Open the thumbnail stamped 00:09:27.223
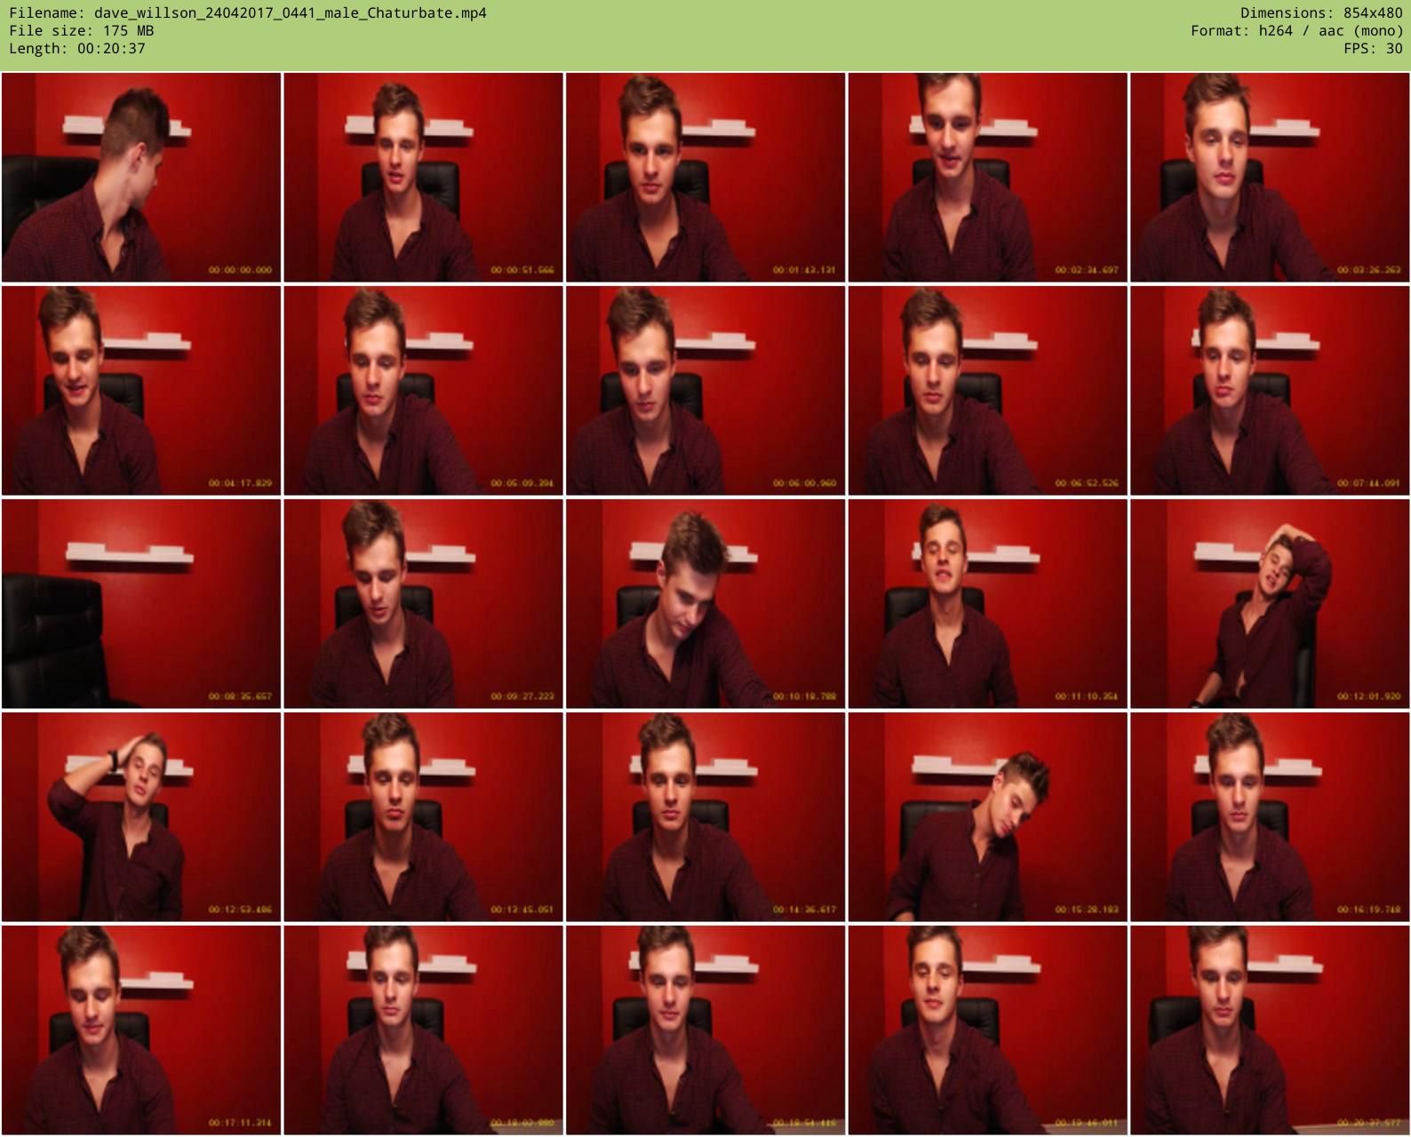The height and width of the screenshot is (1137, 1411). [x=423, y=603]
